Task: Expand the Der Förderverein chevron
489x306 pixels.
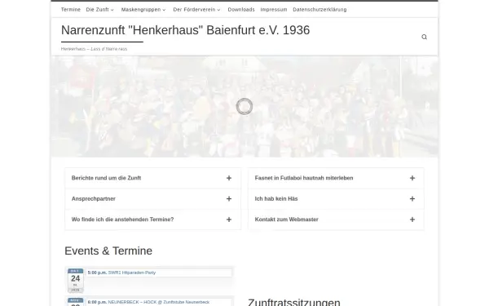Action: click(x=218, y=10)
